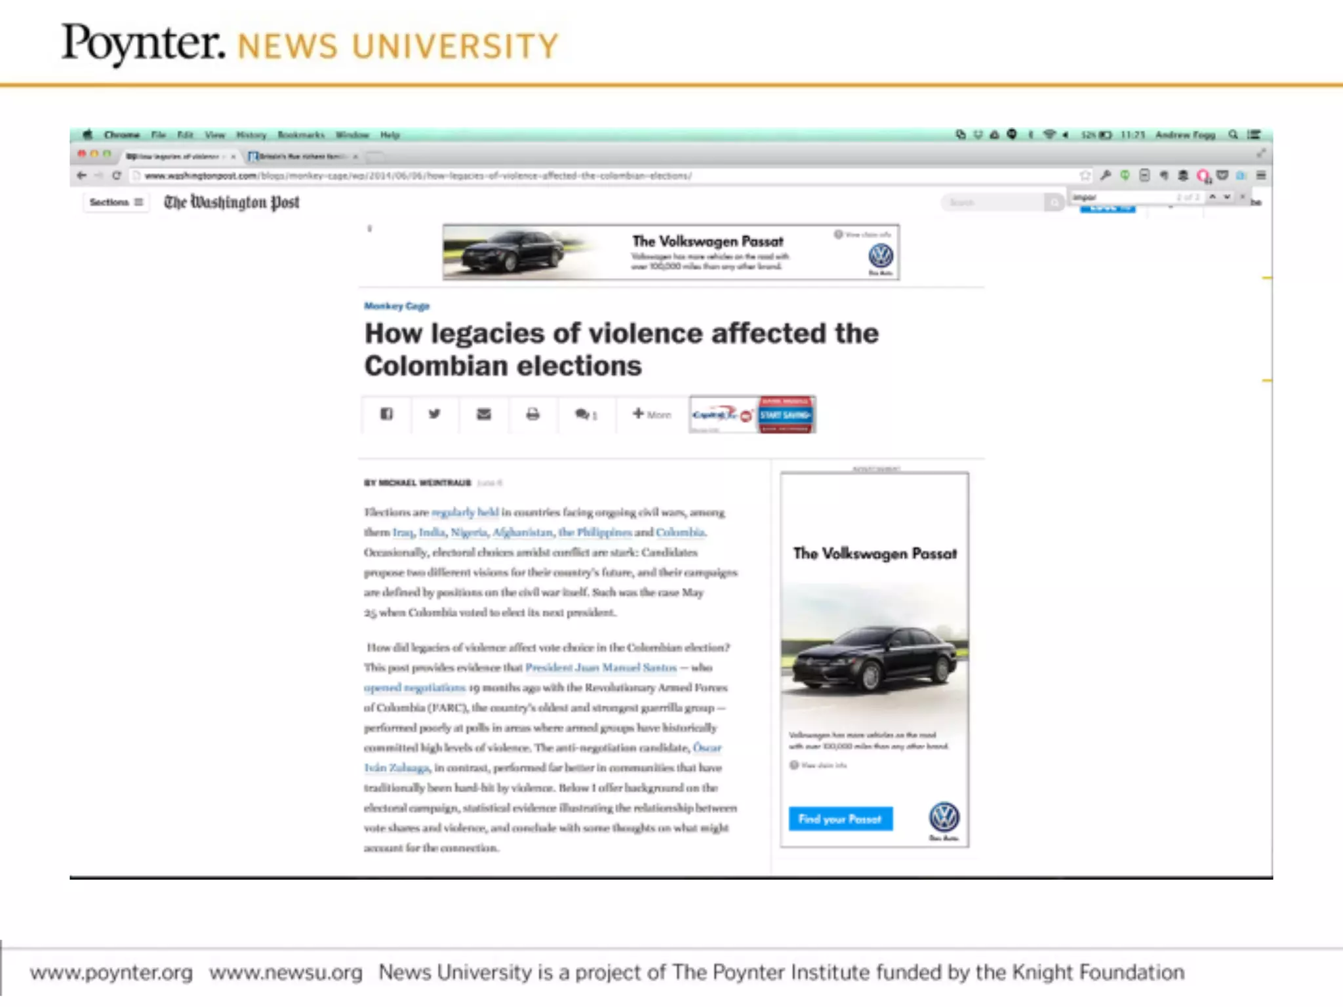Image resolution: width=1343 pixels, height=1007 pixels.
Task: Click the email share envelope icon
Action: point(484,414)
